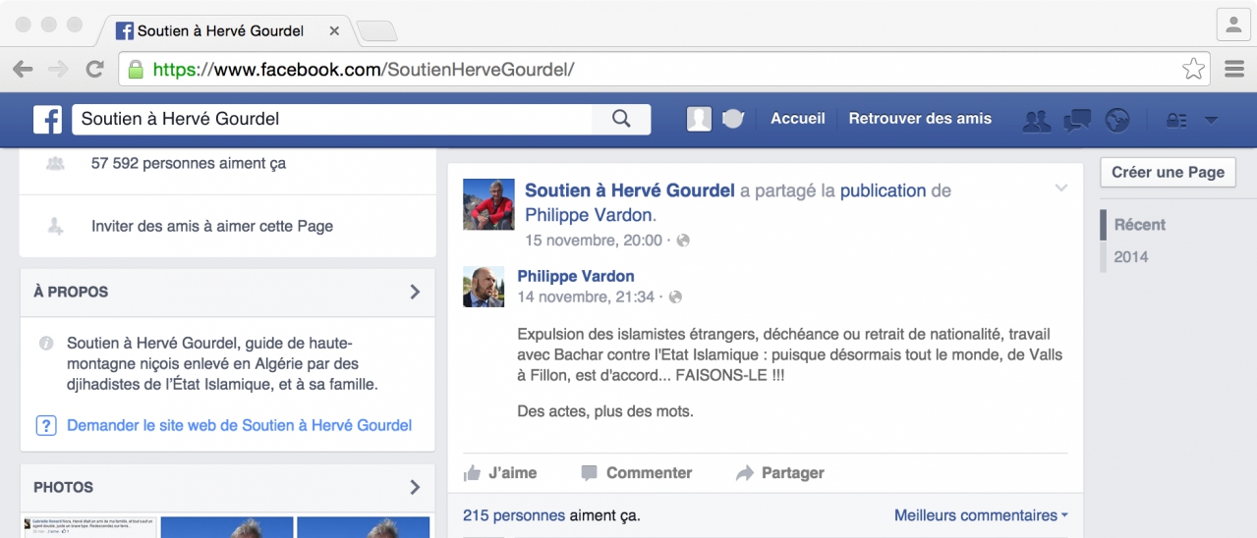Go back in browser
Viewport: 1257px width, 538px height.
[23, 69]
